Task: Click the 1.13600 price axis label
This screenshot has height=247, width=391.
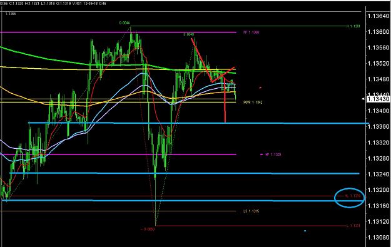Action: coord(378,32)
